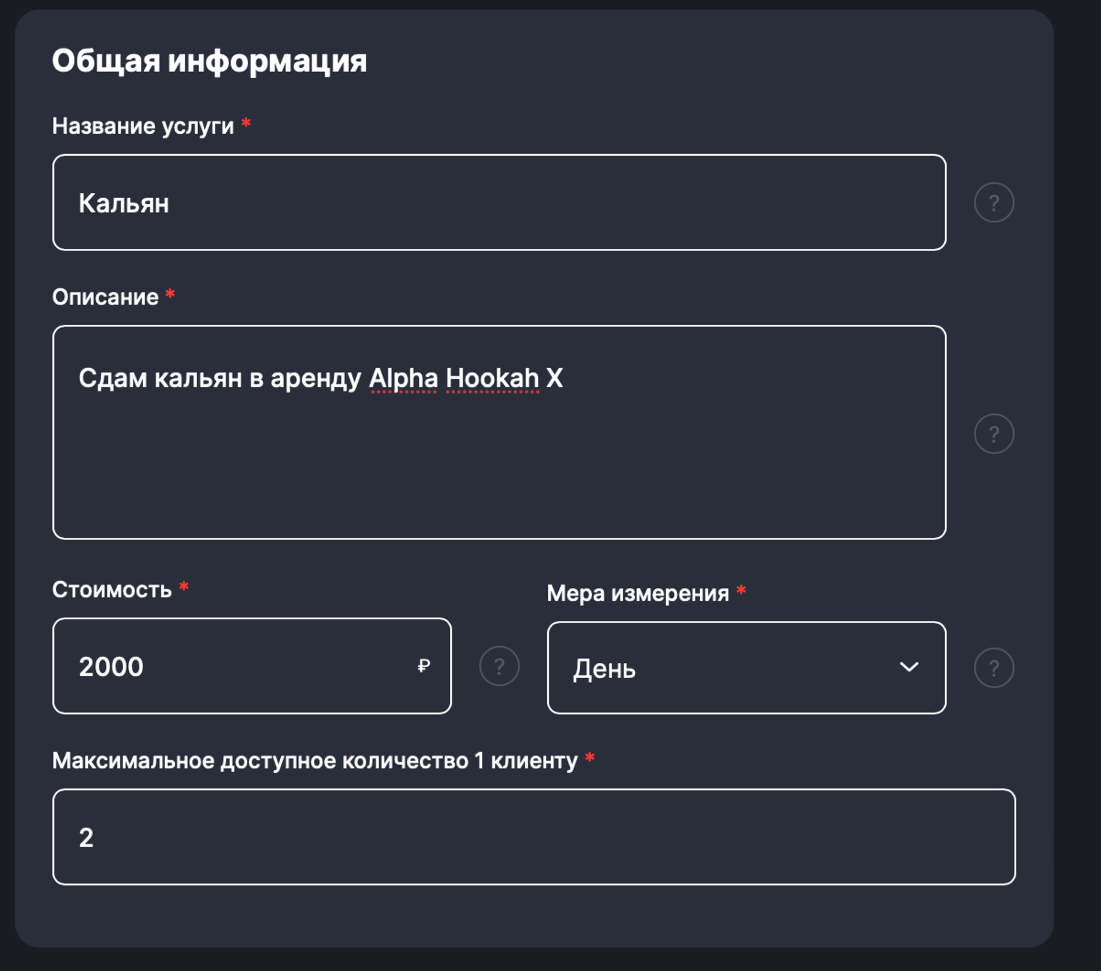Open help tooltip next to Описание textarea

[994, 434]
